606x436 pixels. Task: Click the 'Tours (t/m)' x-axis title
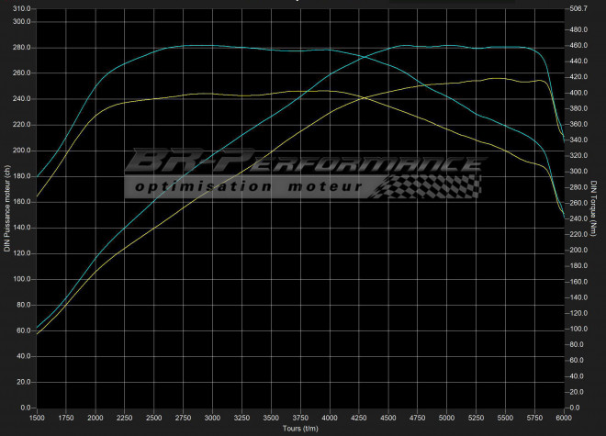(299, 429)
